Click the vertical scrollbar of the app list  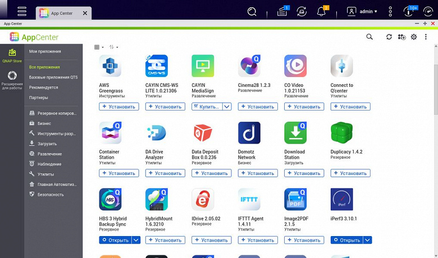tap(436, 151)
